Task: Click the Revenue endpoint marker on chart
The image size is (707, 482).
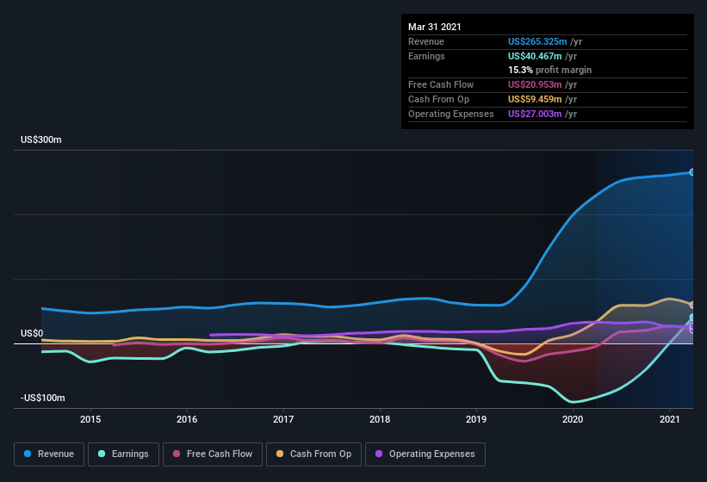Action: point(691,172)
